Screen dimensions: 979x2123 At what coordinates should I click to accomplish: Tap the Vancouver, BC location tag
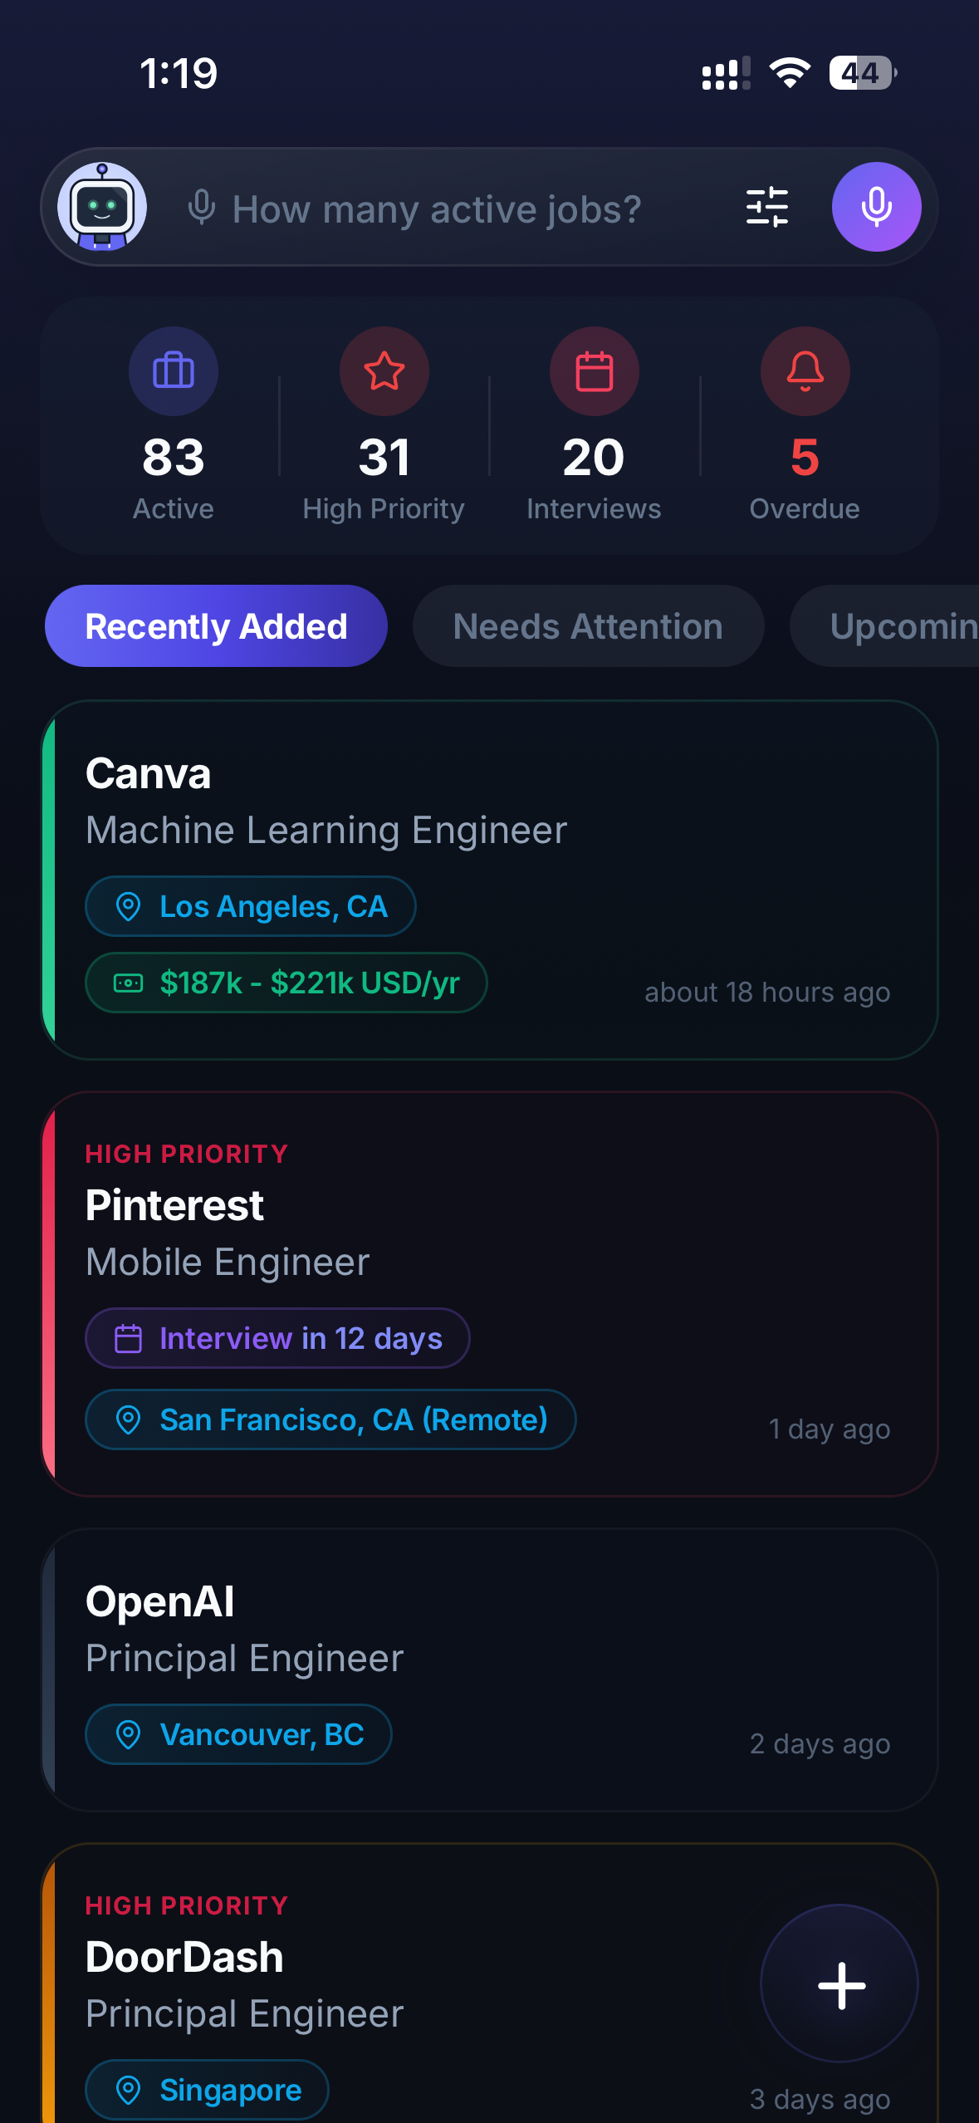coord(238,1734)
